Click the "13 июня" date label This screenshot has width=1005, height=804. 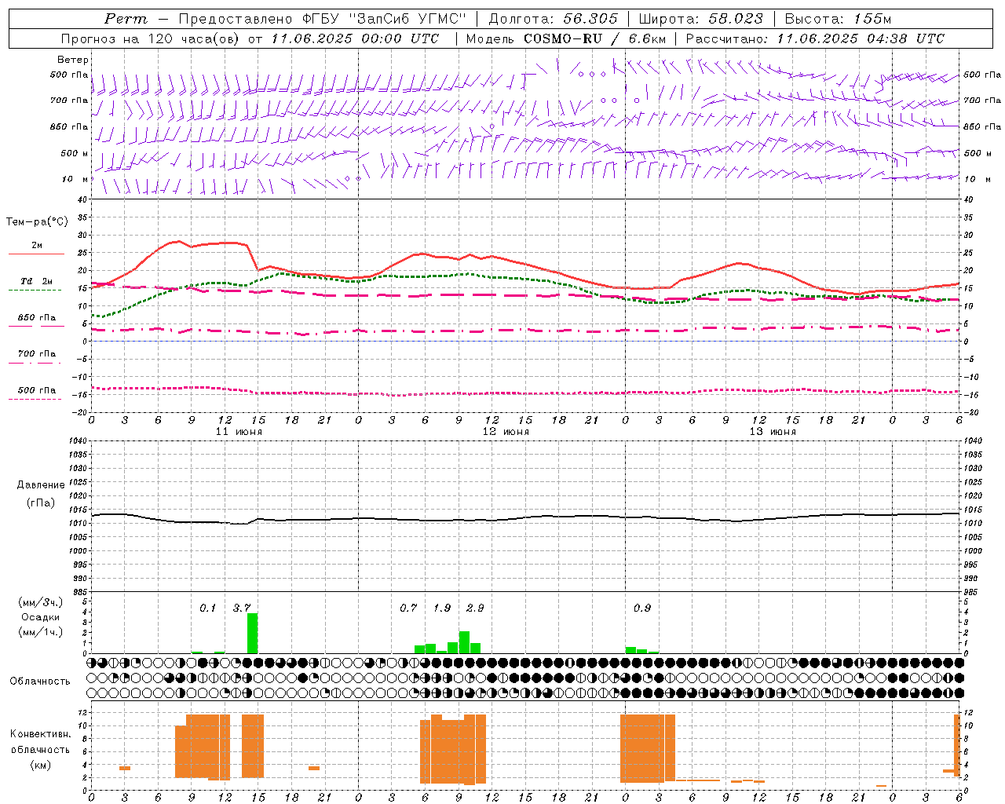(x=773, y=432)
